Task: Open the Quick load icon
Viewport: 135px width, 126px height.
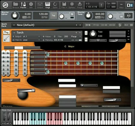Action: point(55,5)
